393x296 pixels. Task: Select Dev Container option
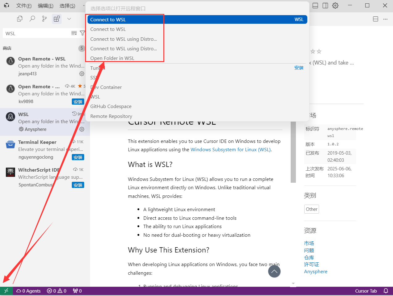[197, 87]
